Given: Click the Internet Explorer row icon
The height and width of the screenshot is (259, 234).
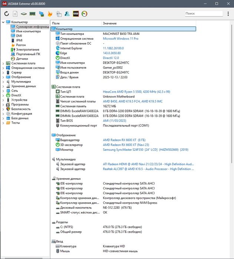Looking at the screenshot, I should (x=57, y=48).
